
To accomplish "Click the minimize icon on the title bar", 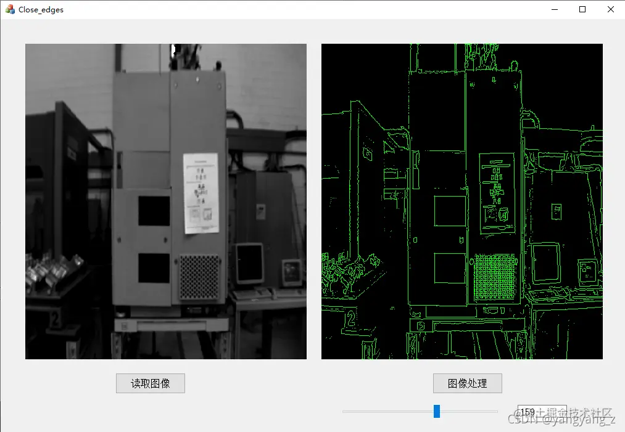I will click(553, 9).
